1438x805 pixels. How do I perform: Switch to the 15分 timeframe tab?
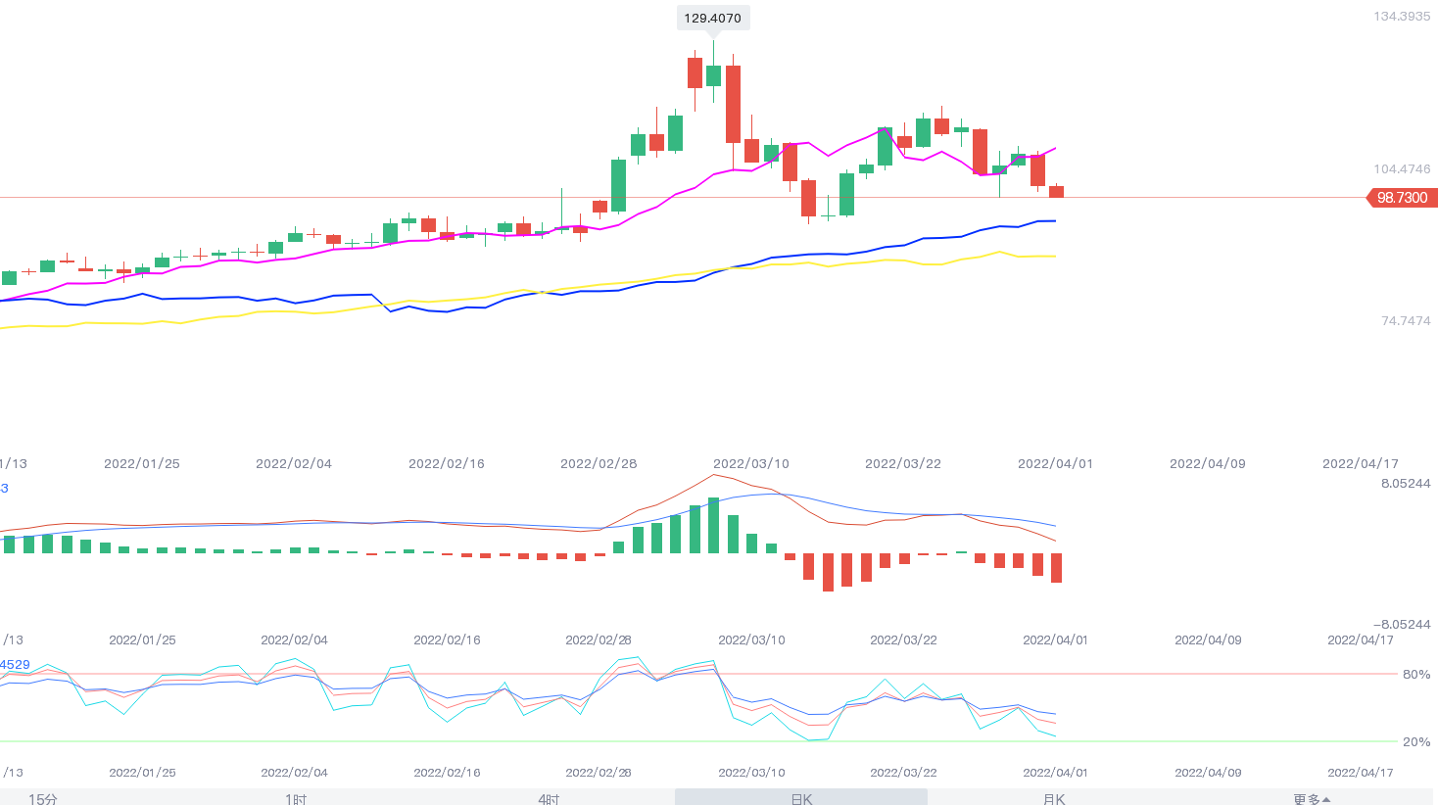click(x=43, y=798)
